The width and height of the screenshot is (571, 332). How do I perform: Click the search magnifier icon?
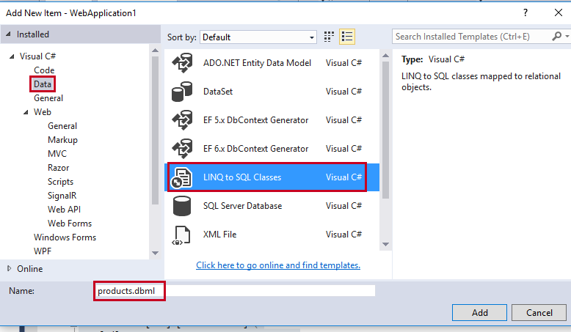point(556,37)
